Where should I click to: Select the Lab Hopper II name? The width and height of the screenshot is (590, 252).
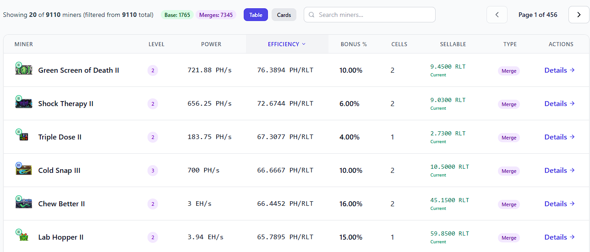tap(61, 237)
